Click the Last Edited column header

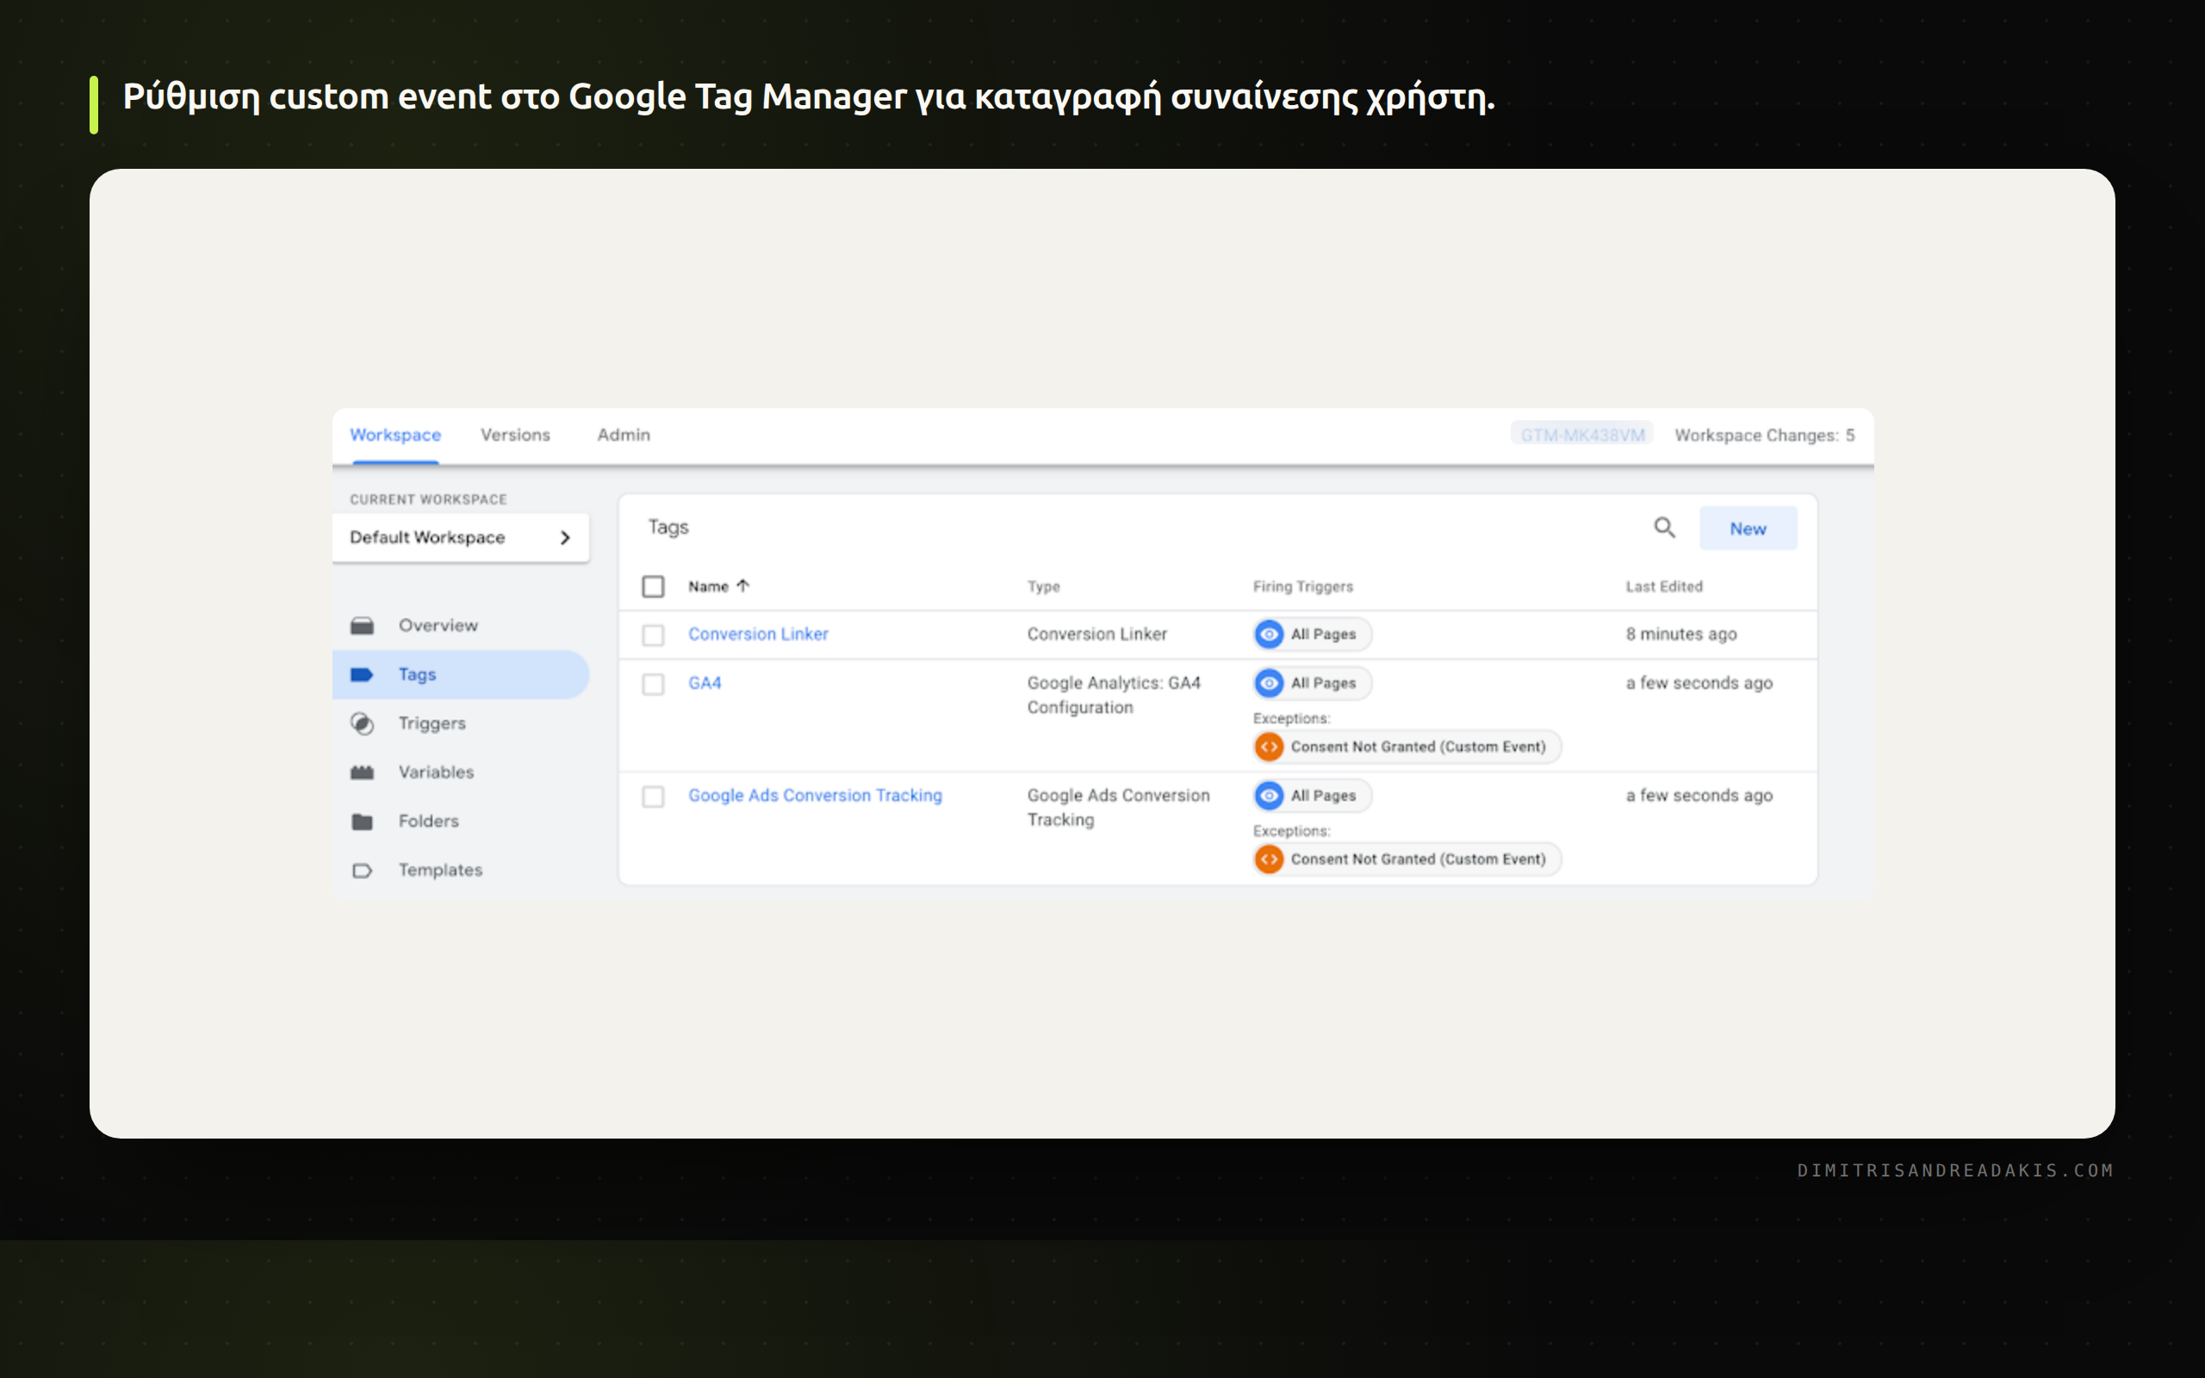coord(1664,587)
